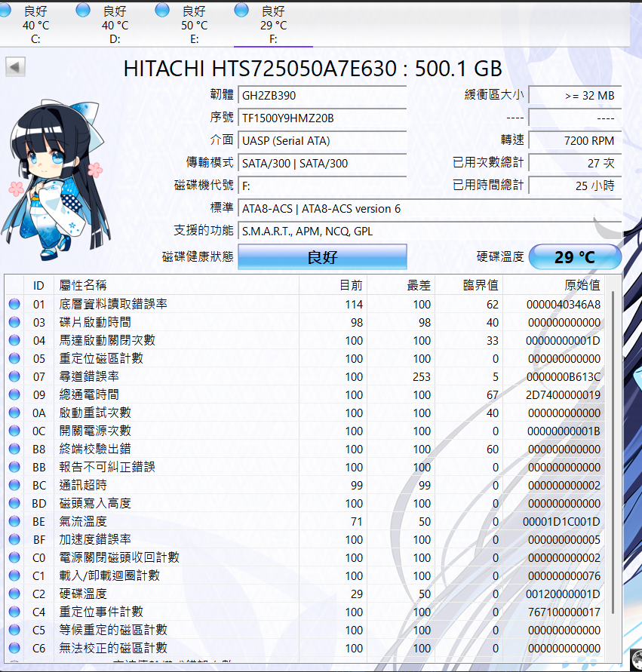Click status icon of row 0A 啟動重試次數

tap(14, 413)
